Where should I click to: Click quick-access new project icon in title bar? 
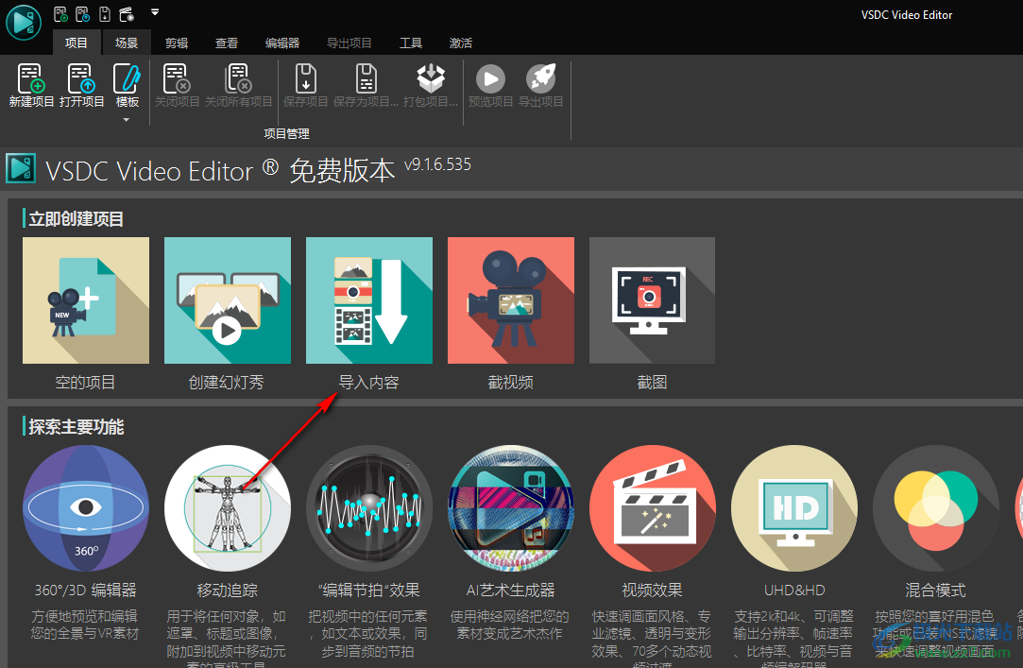pos(60,13)
